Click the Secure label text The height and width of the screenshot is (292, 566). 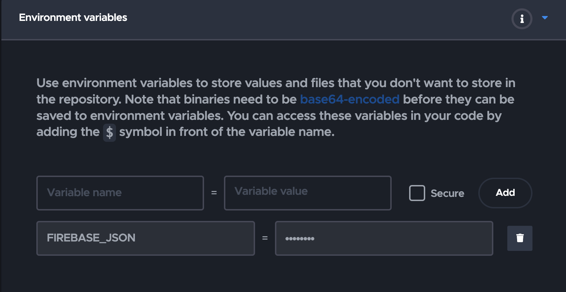click(447, 193)
